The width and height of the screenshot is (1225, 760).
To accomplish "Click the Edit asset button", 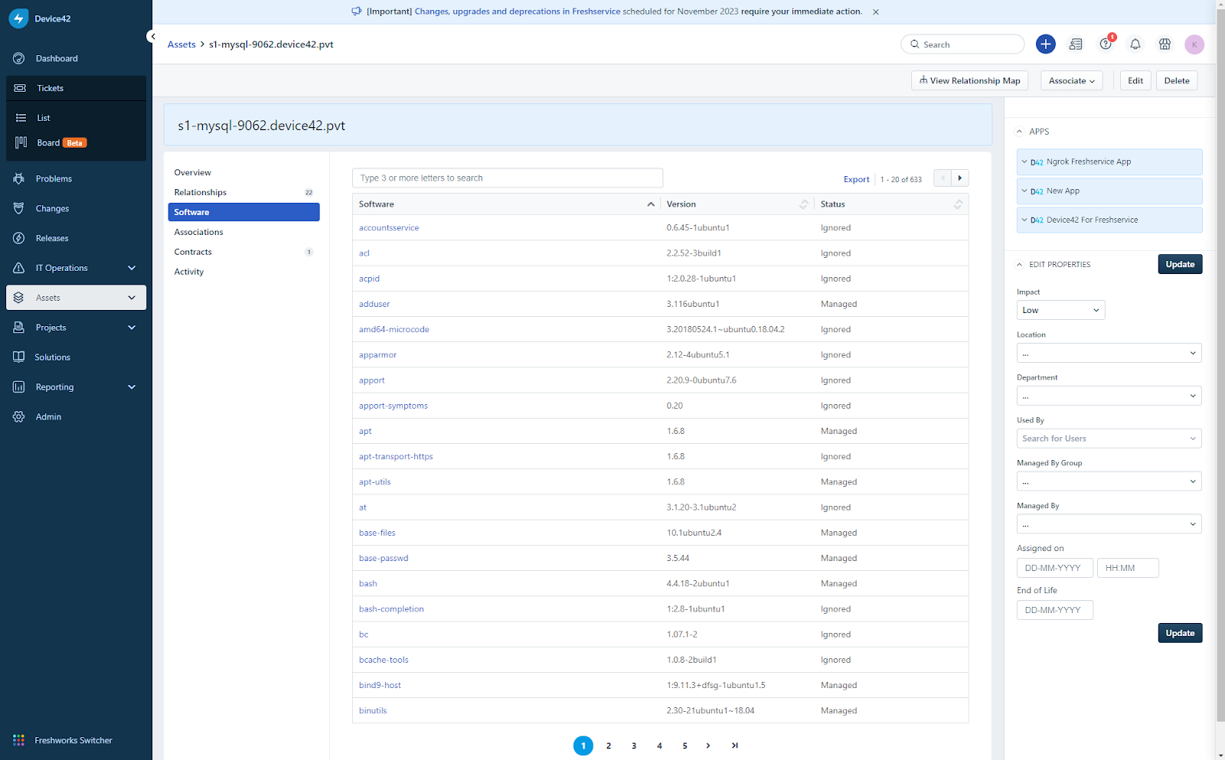I will (1135, 80).
